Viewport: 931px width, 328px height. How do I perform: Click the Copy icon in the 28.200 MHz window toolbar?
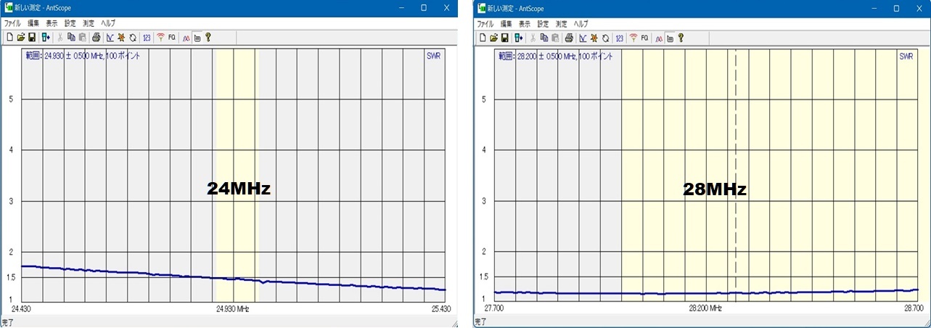click(x=544, y=38)
